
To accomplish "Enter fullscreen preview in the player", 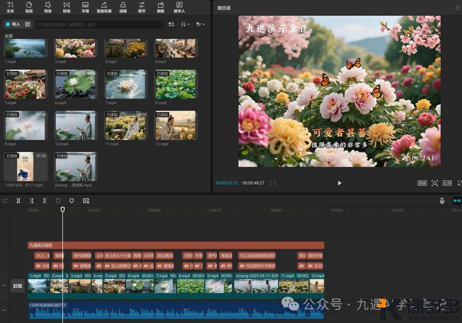I will (459, 183).
